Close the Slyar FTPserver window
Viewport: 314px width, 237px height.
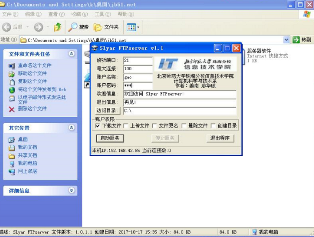236,48
